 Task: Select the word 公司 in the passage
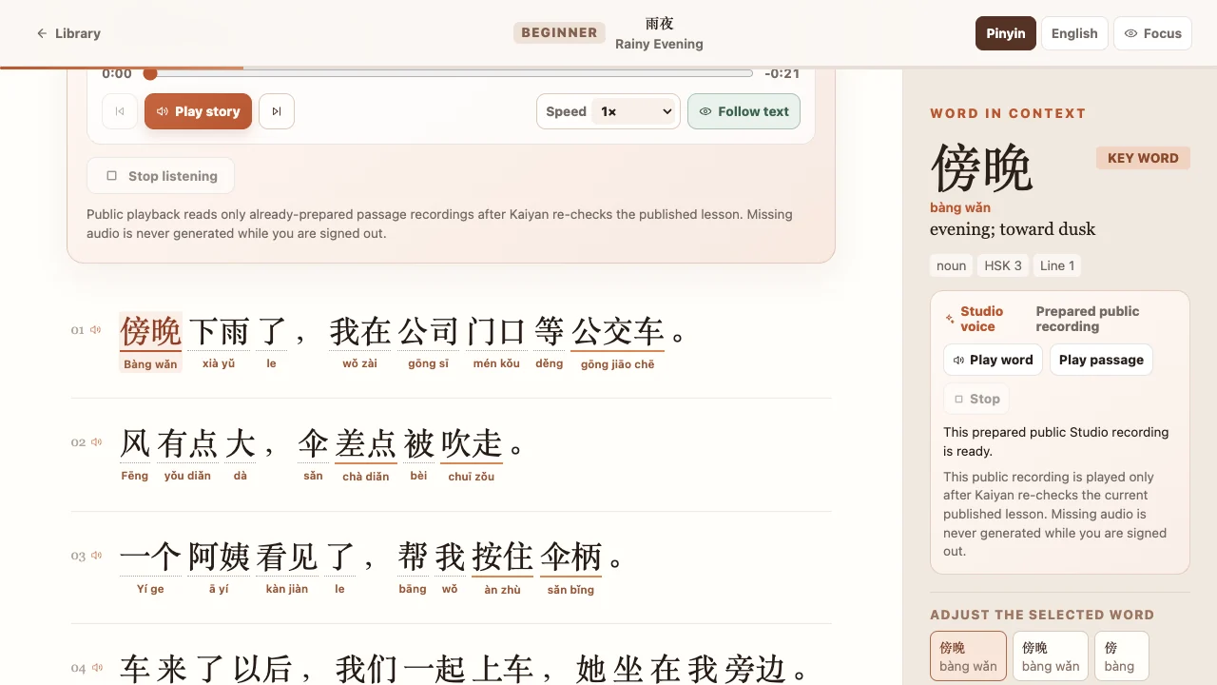(x=428, y=342)
